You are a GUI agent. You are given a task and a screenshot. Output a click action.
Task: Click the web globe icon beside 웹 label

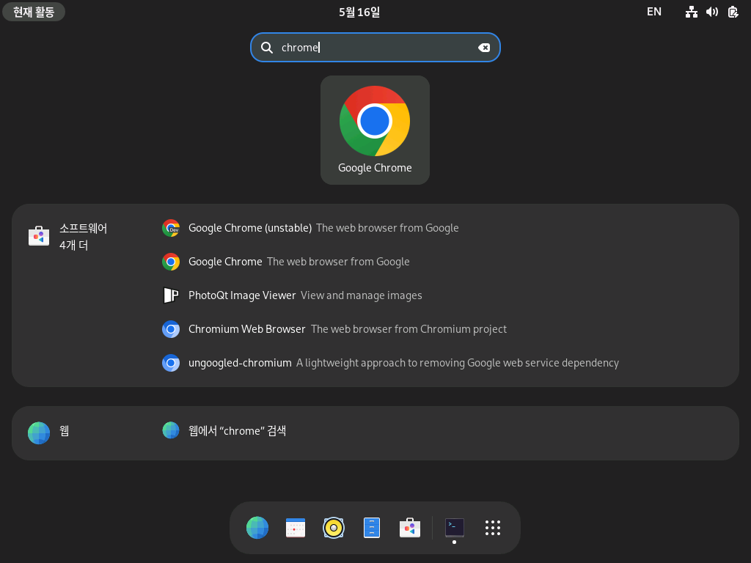click(39, 433)
